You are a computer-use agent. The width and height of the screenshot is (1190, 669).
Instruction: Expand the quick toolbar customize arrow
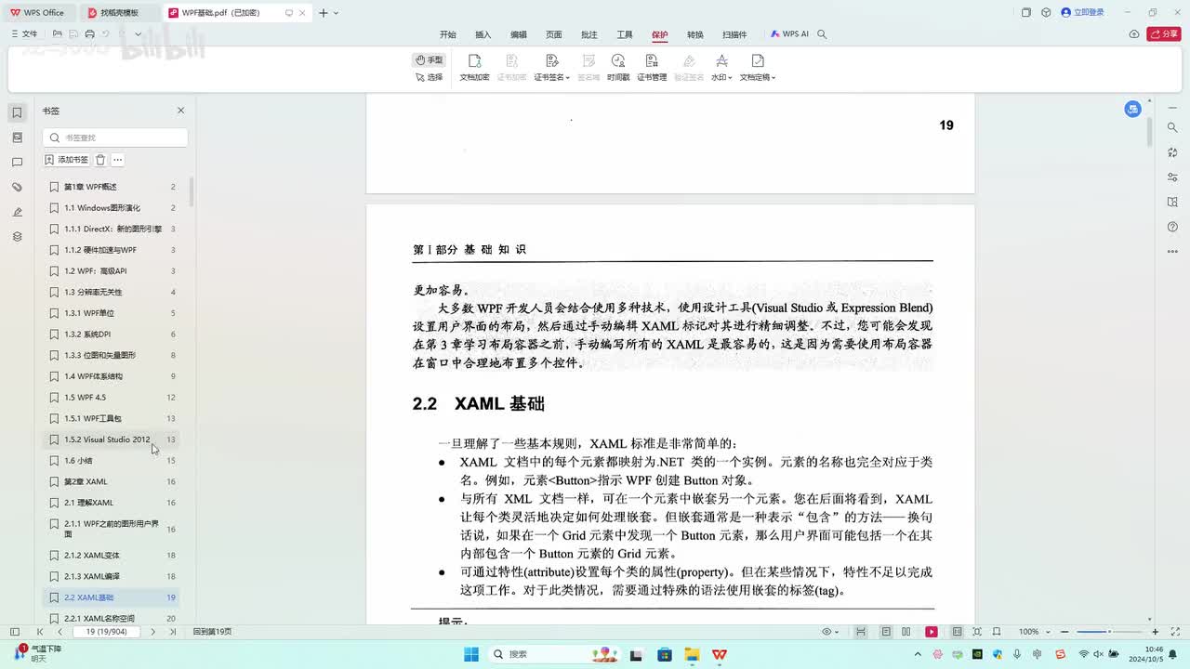pyautogui.click(x=138, y=34)
